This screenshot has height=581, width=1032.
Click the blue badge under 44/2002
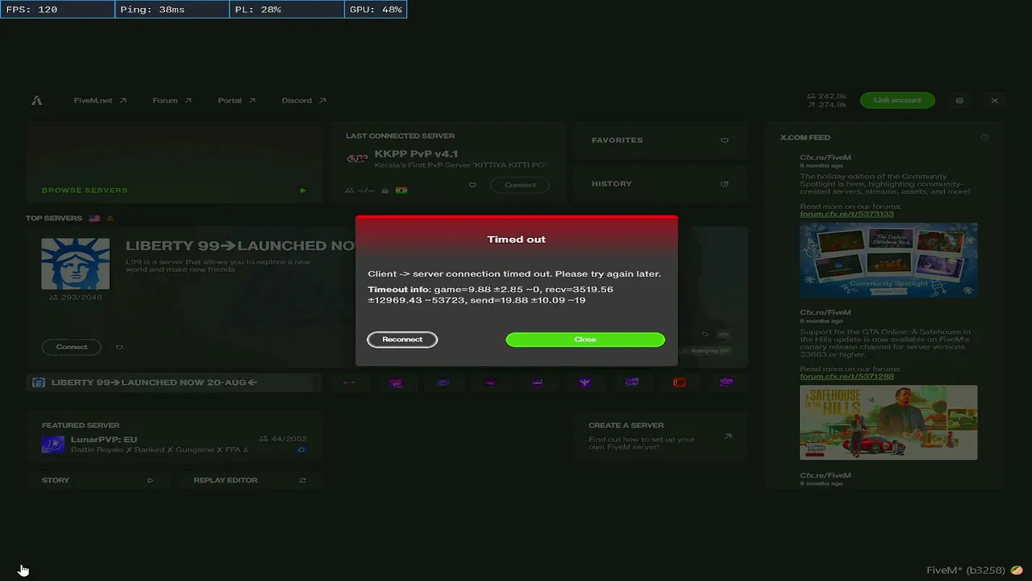[302, 449]
